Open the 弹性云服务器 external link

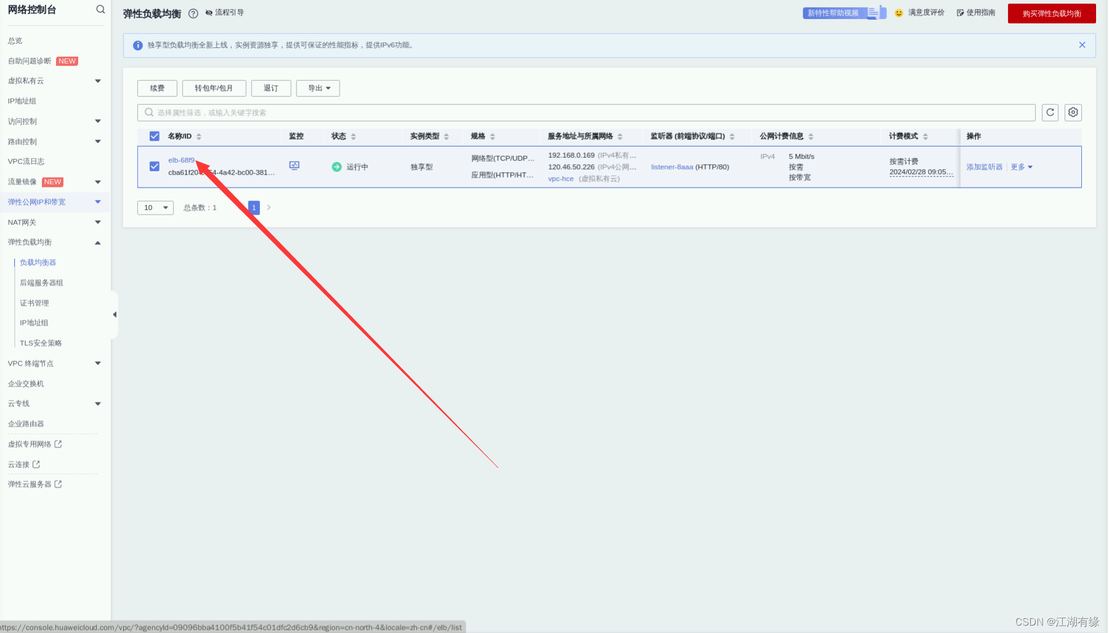point(35,484)
